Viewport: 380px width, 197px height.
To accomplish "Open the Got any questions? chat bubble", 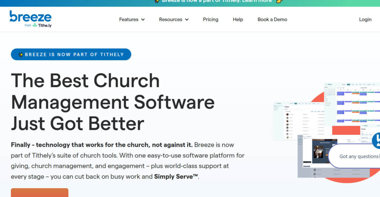I will point(354,156).
